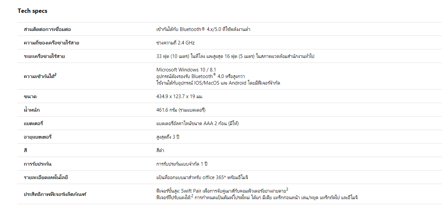Click the การรับประกัน row label
Image resolution: width=442 pixels, height=214 pixels.
[38, 164]
